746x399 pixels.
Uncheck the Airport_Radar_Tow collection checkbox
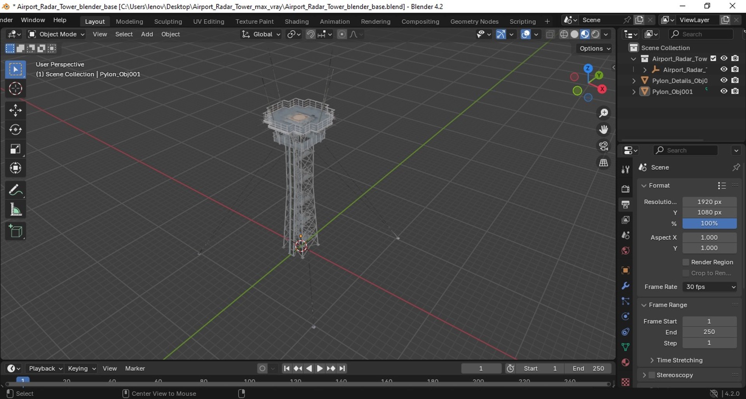click(713, 59)
